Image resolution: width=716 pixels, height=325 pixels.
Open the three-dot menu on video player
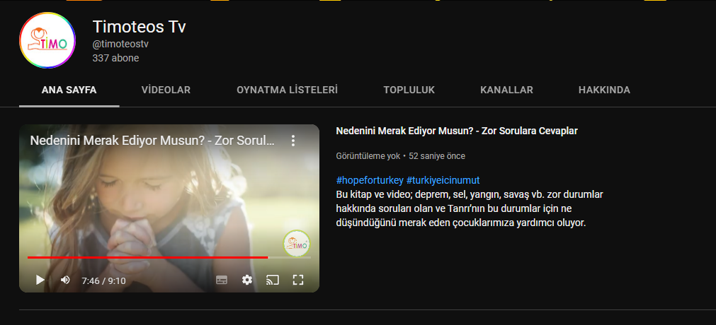click(293, 141)
